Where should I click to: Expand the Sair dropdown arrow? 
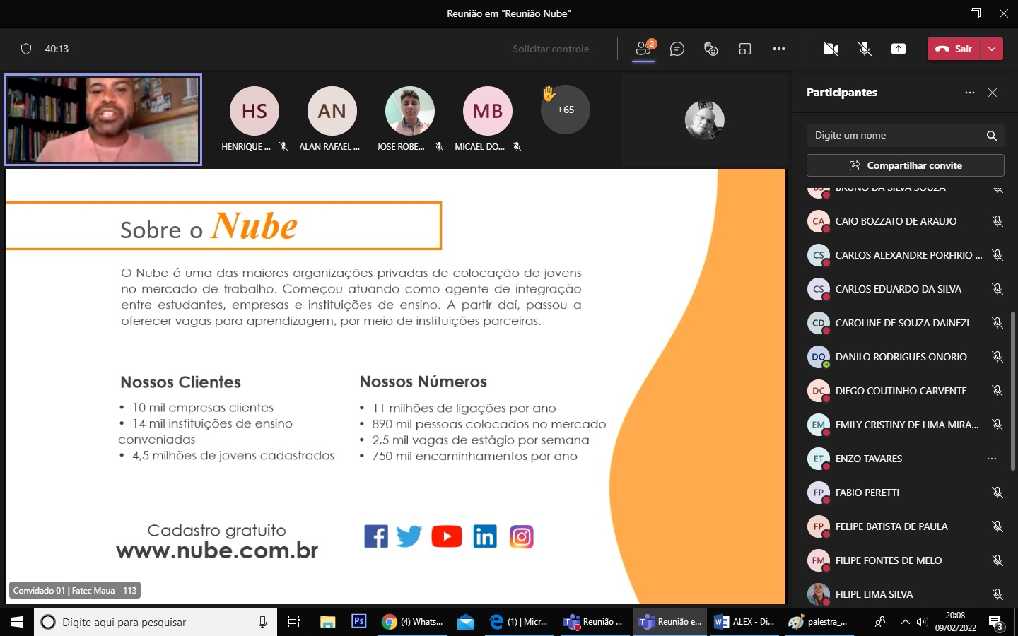pos(992,49)
